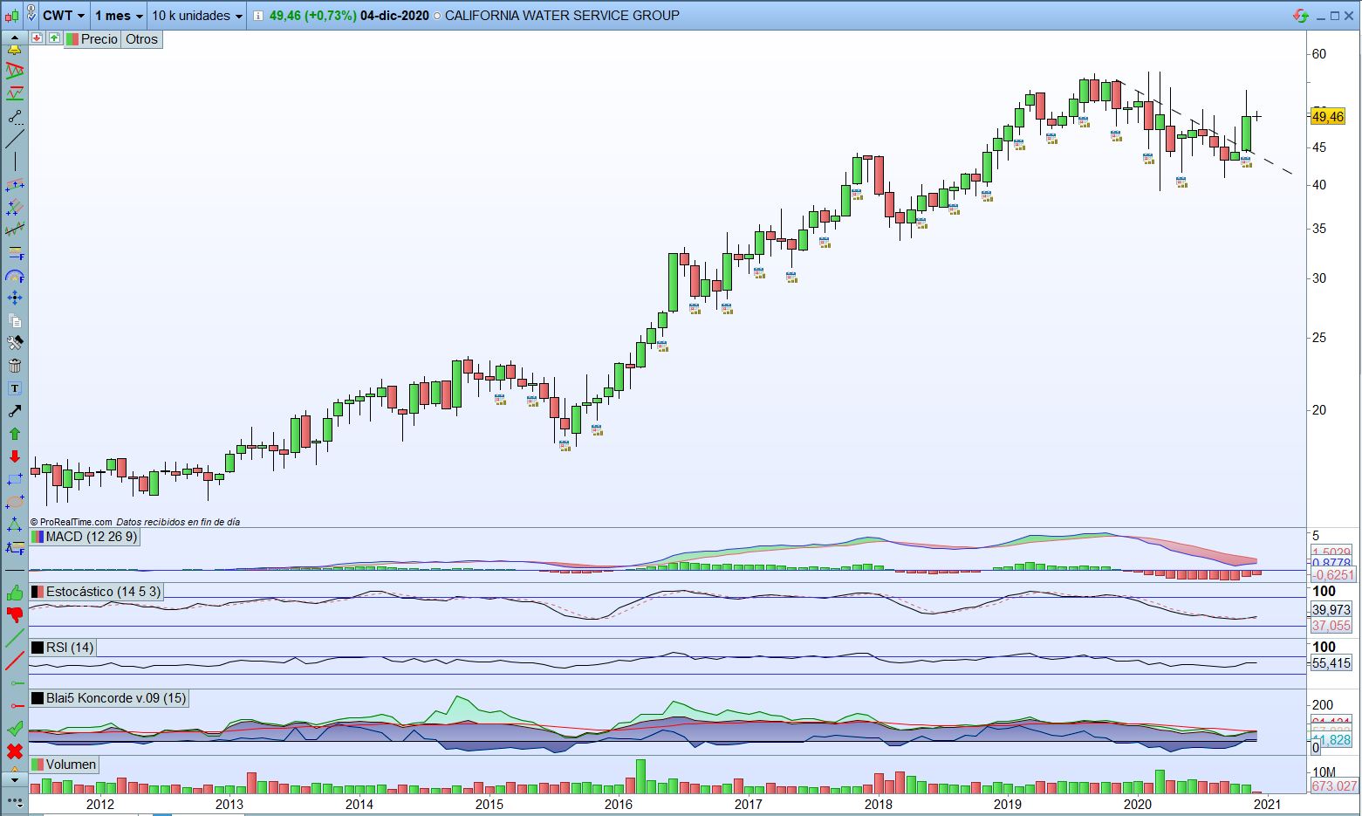Select the regression channel tool
Image resolution: width=1362 pixels, height=816 pixels.
click(14, 184)
